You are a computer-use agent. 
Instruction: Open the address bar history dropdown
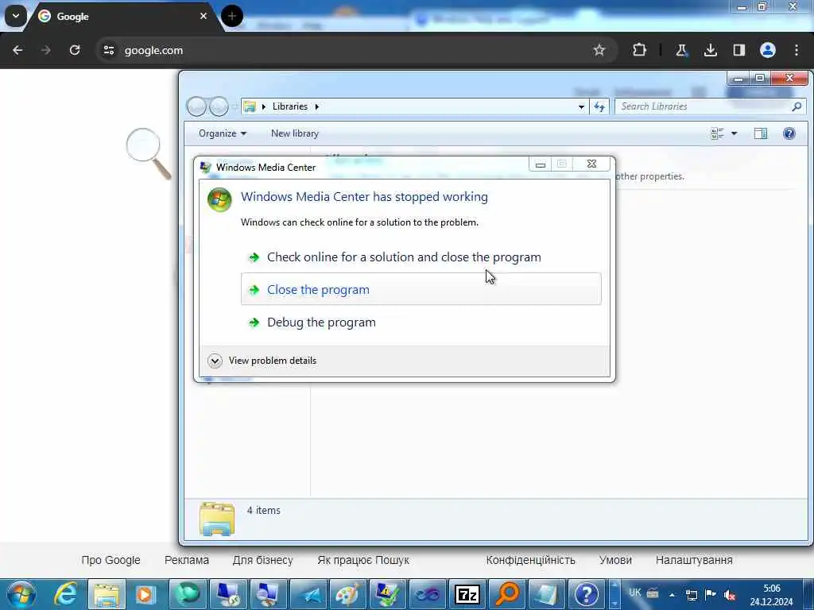tap(581, 107)
